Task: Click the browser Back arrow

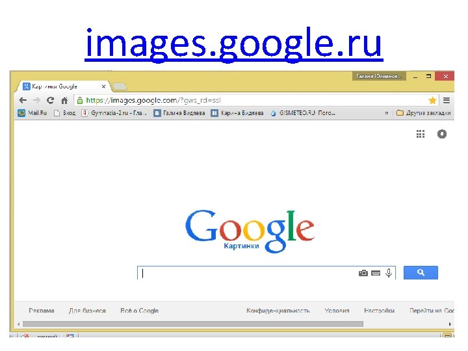Action: pos(23,100)
